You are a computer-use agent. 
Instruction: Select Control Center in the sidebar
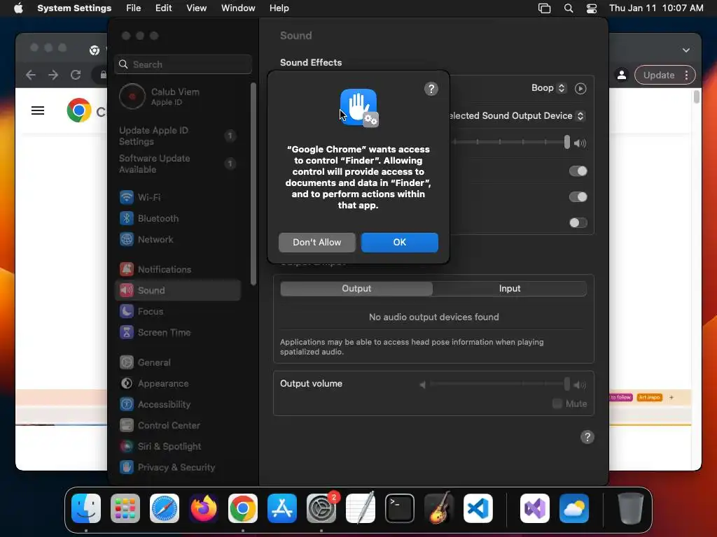(179, 426)
